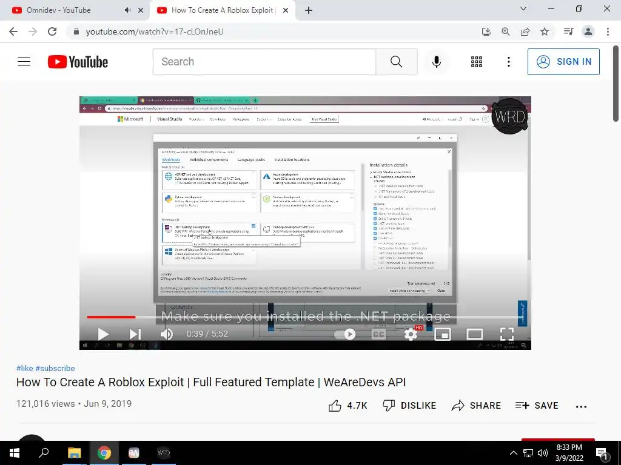
Task: SAVE the video to a playlist
Action: 537,406
